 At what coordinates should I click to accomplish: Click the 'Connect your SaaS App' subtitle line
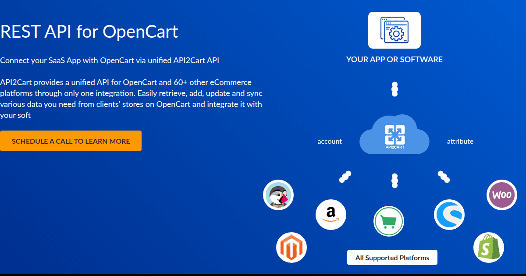110,60
